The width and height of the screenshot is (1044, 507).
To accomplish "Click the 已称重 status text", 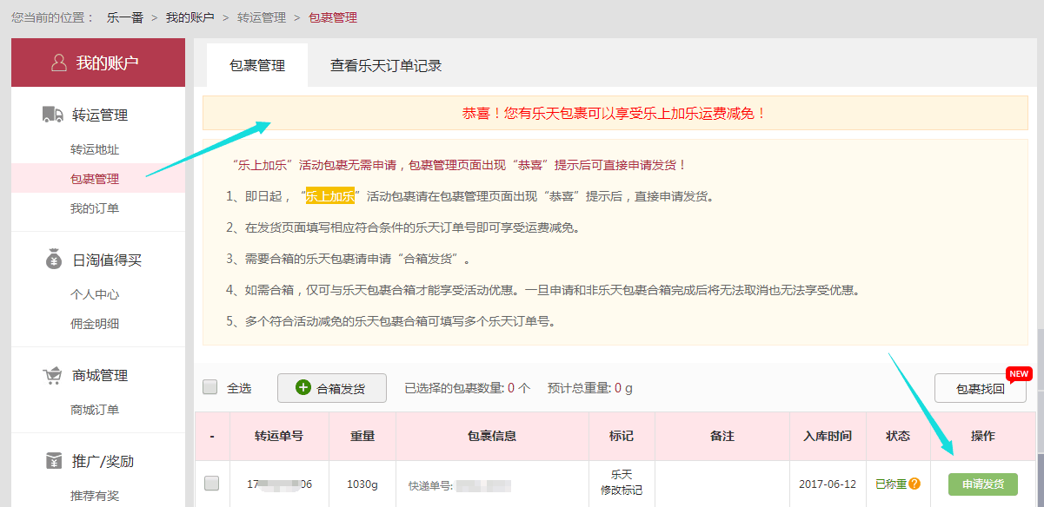I will point(891,484).
